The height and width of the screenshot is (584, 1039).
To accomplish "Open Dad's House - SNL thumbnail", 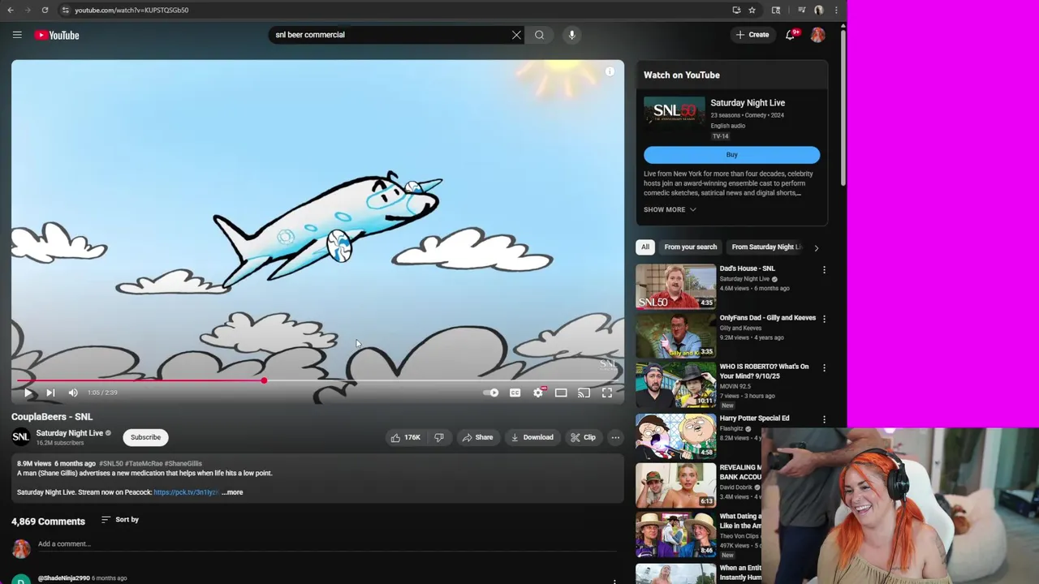I will coord(676,286).
